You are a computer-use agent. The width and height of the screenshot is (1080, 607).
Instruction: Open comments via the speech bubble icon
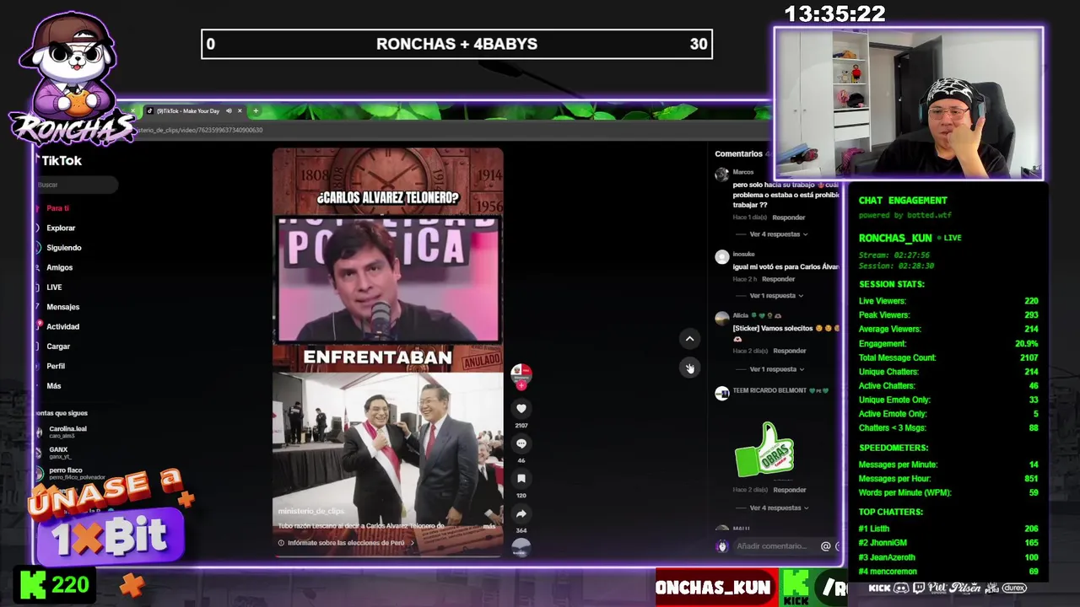click(x=521, y=443)
